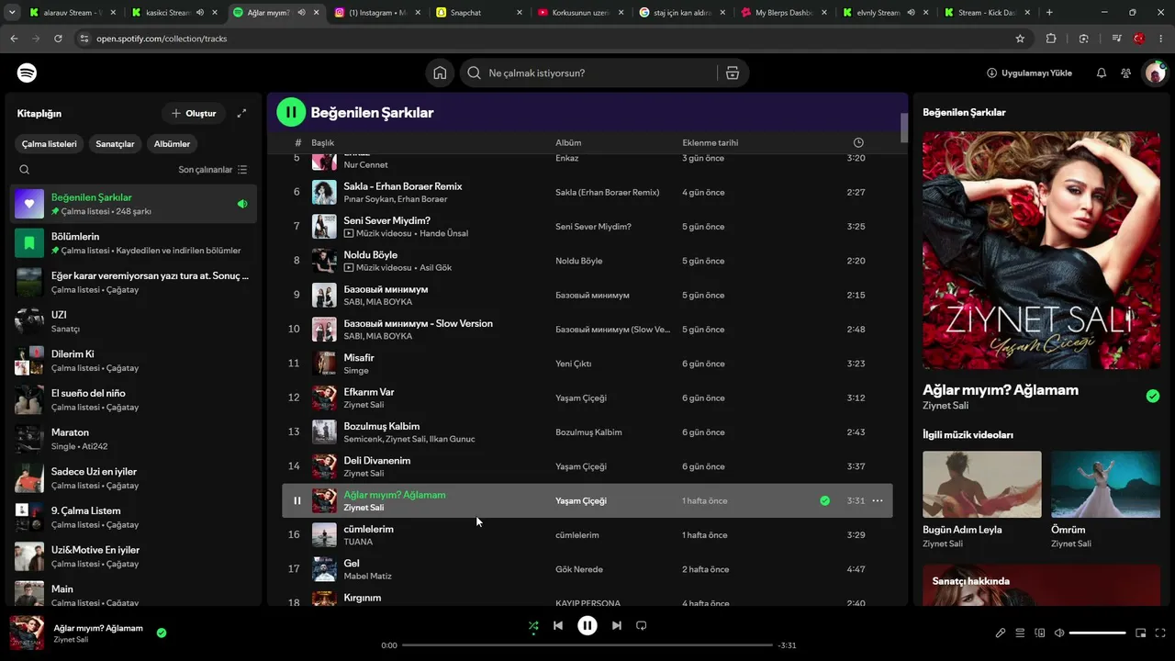Open Mabel Matiz artist link
Image resolution: width=1175 pixels, height=661 pixels.
(x=367, y=577)
